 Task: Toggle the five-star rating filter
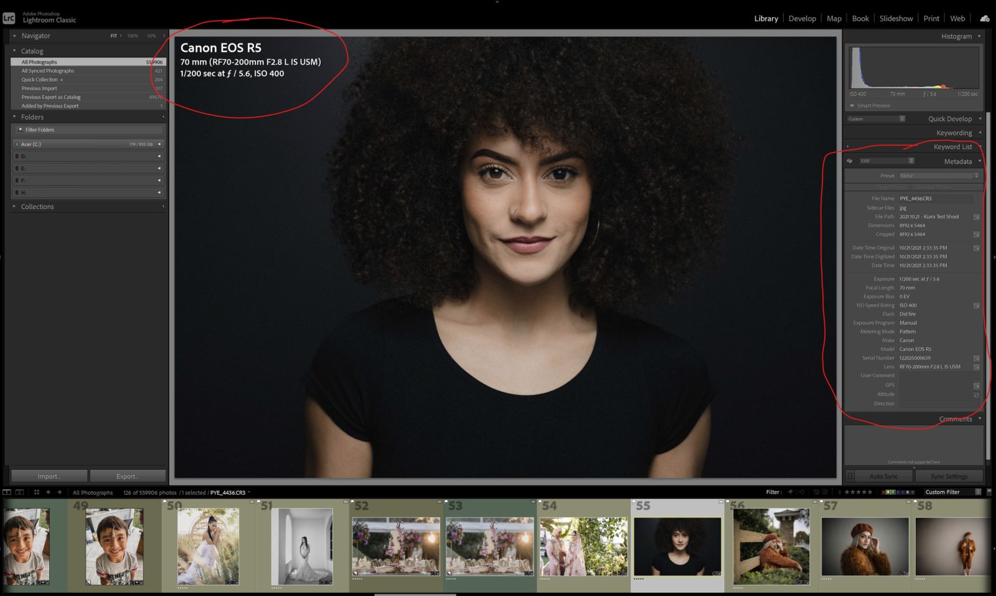coord(871,492)
